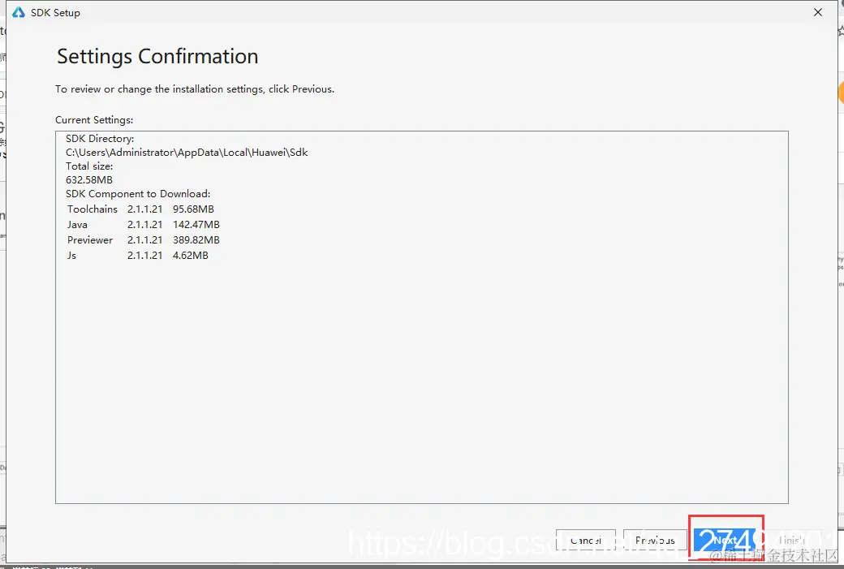The image size is (844, 569).
Task: Click the Settings Confirmation heading
Action: tap(157, 57)
